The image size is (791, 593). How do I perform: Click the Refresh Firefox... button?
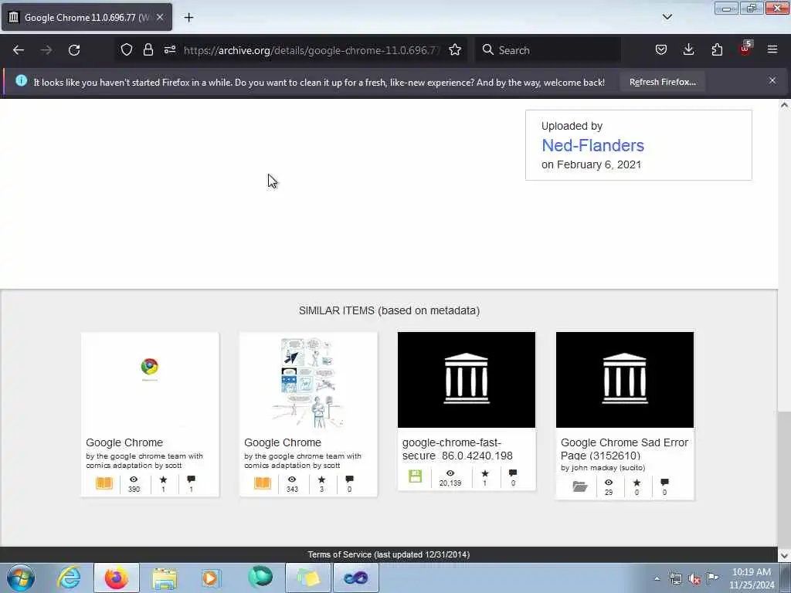[662, 82]
